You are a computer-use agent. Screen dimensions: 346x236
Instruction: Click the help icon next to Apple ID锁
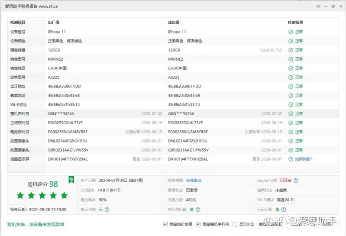coord(296,181)
